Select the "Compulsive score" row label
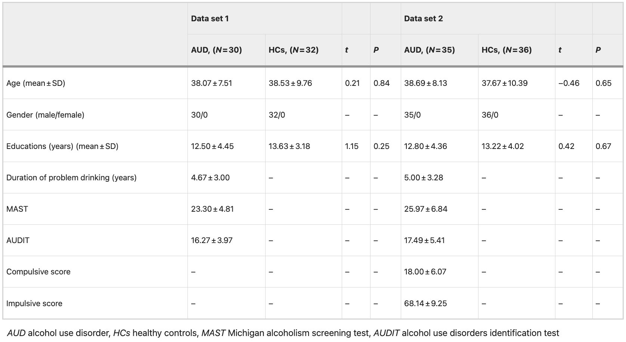 [38, 272]
